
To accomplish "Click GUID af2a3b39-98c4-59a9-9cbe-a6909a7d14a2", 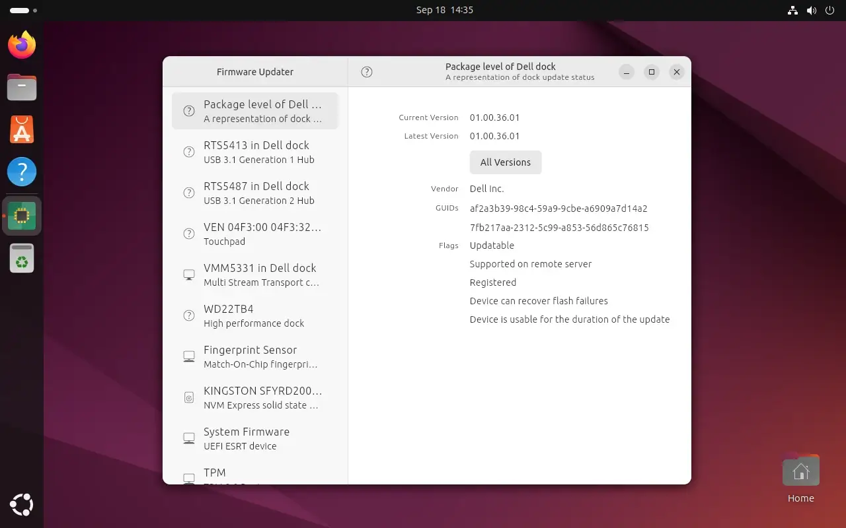I will (x=558, y=209).
